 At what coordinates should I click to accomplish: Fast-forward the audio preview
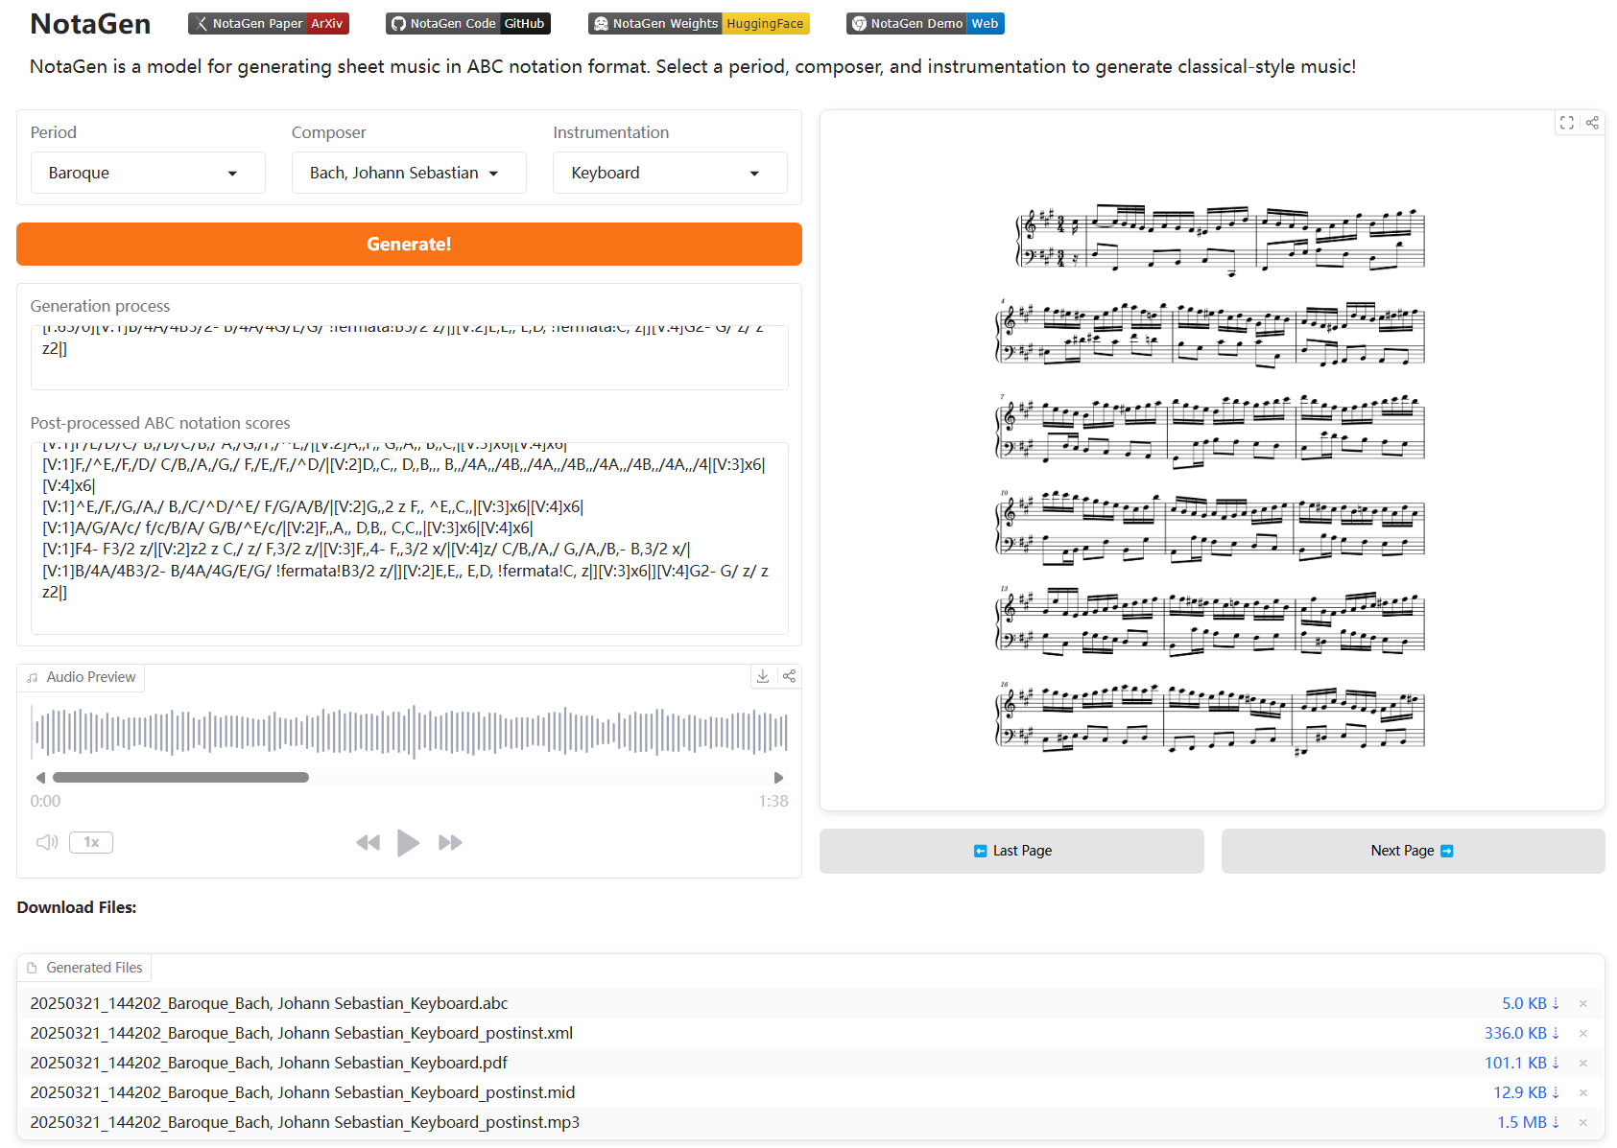[450, 842]
